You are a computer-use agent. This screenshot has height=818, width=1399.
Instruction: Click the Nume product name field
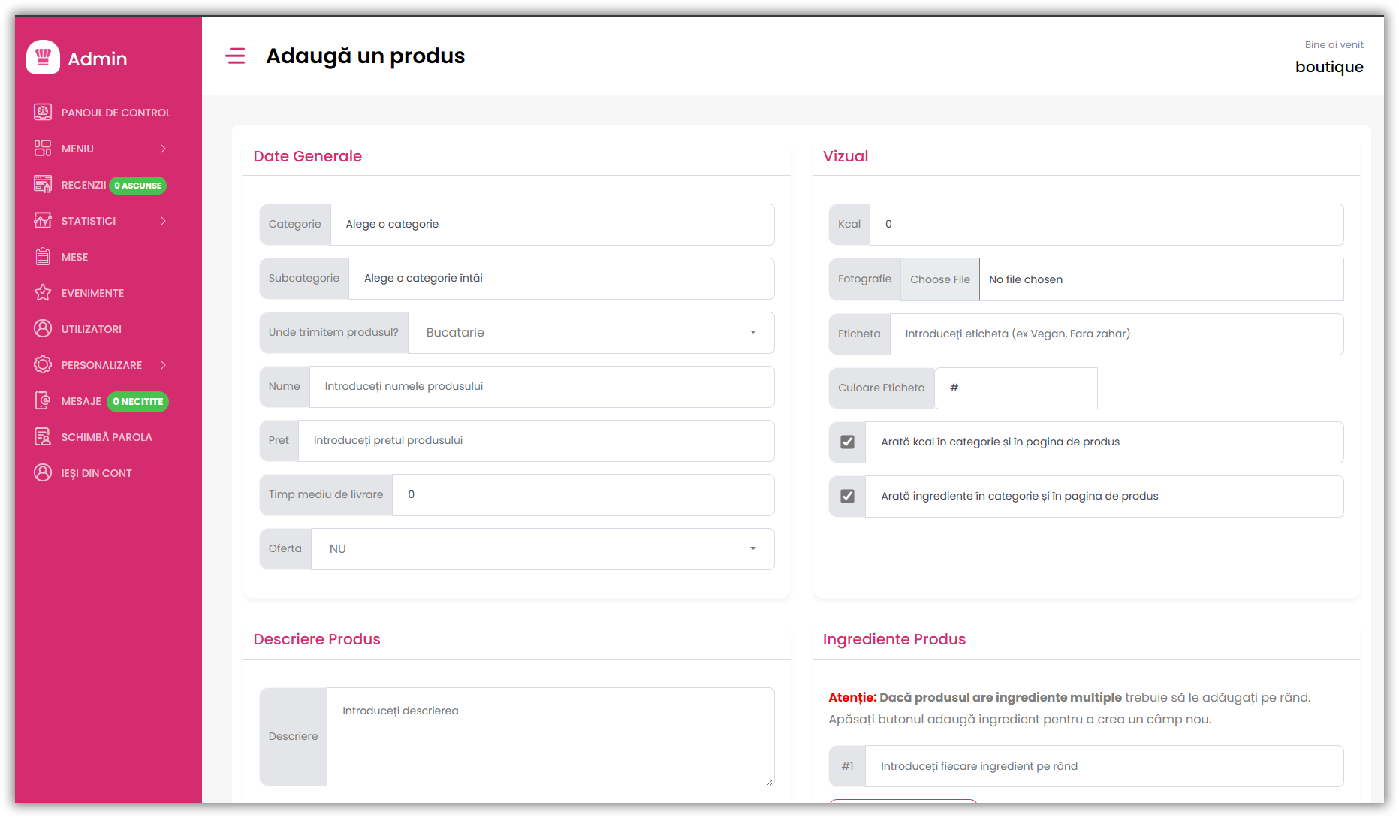(542, 387)
